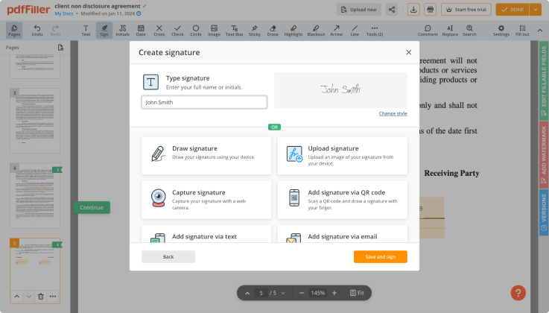This screenshot has width=549, height=313.
Task: Close the Create signature dialog
Action: coord(408,52)
